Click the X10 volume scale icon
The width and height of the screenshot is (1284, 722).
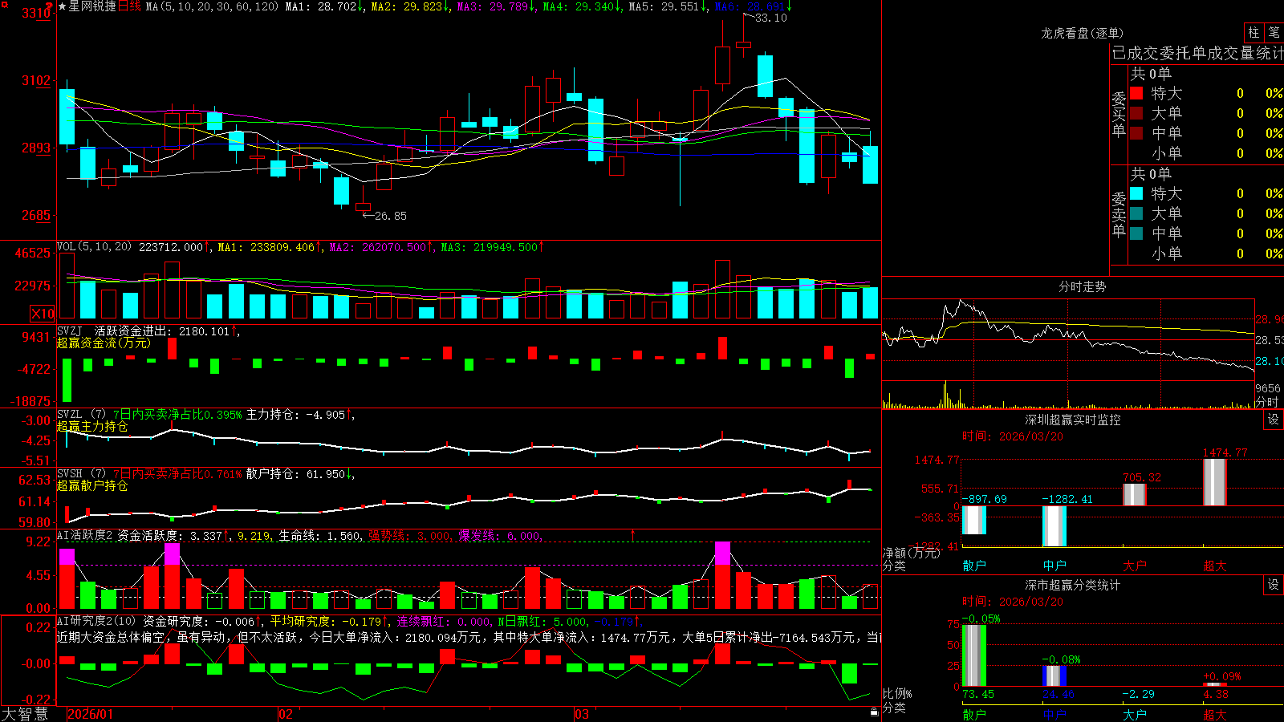(43, 314)
